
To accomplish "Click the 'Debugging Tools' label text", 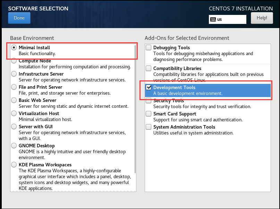I will pyautogui.click(x=172, y=47).
